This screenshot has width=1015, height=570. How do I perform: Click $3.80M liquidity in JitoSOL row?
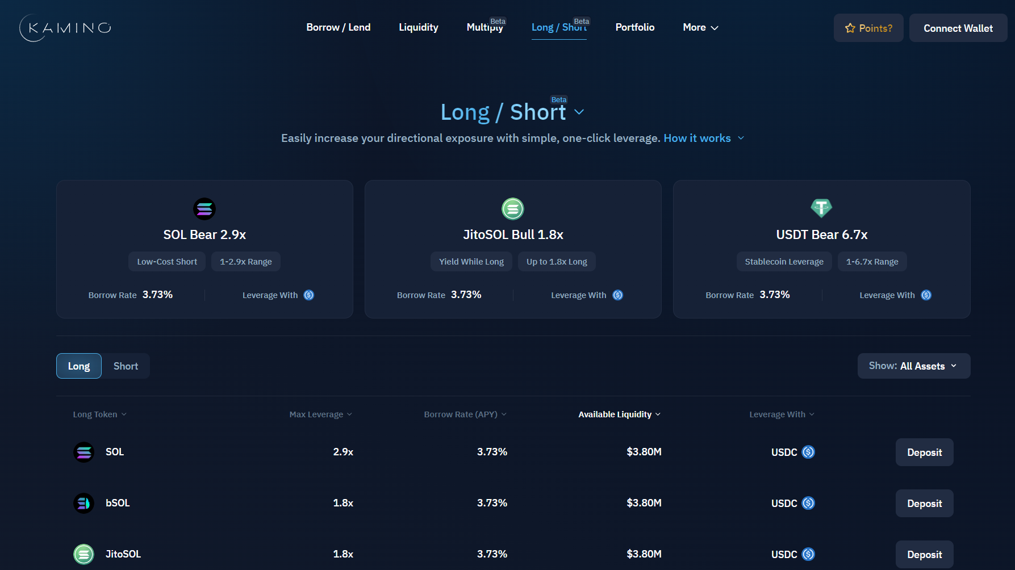(x=644, y=554)
